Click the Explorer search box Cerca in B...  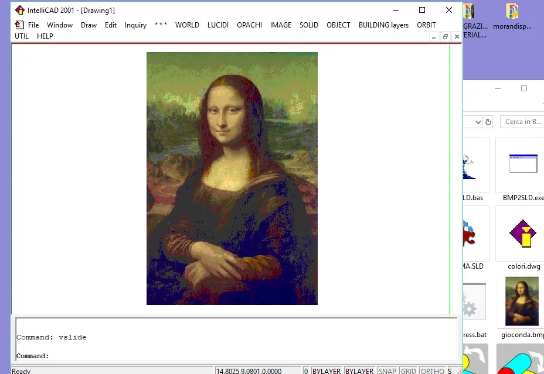point(522,122)
